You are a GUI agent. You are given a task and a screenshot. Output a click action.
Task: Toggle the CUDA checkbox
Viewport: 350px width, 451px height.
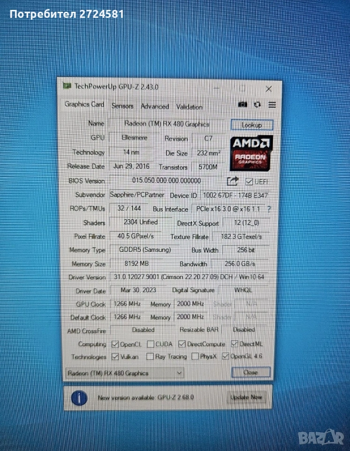[x=151, y=344]
